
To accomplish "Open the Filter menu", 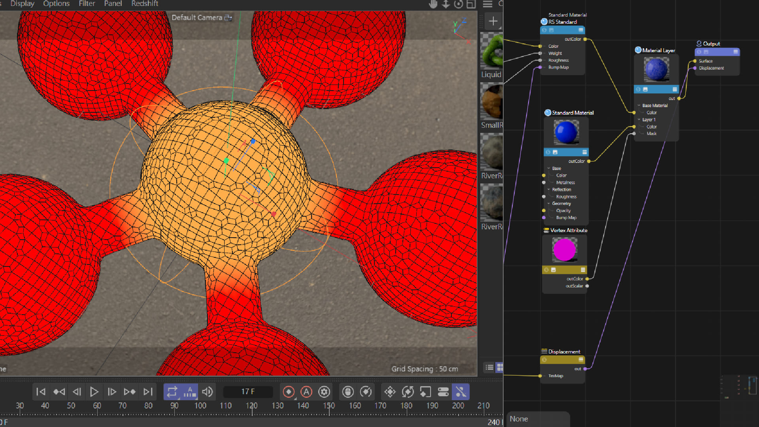I will (87, 4).
